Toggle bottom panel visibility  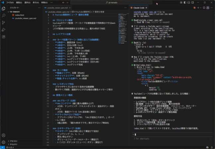(x=189, y=2)
